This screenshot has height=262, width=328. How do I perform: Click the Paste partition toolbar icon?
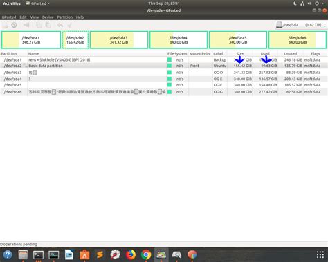(48, 25)
